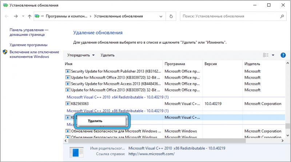Refresh the installed updates list
The width and height of the screenshot is (291, 162).
point(171,16)
